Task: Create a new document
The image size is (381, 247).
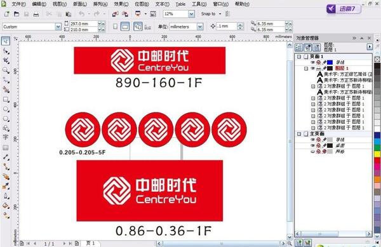Action: coord(7,14)
